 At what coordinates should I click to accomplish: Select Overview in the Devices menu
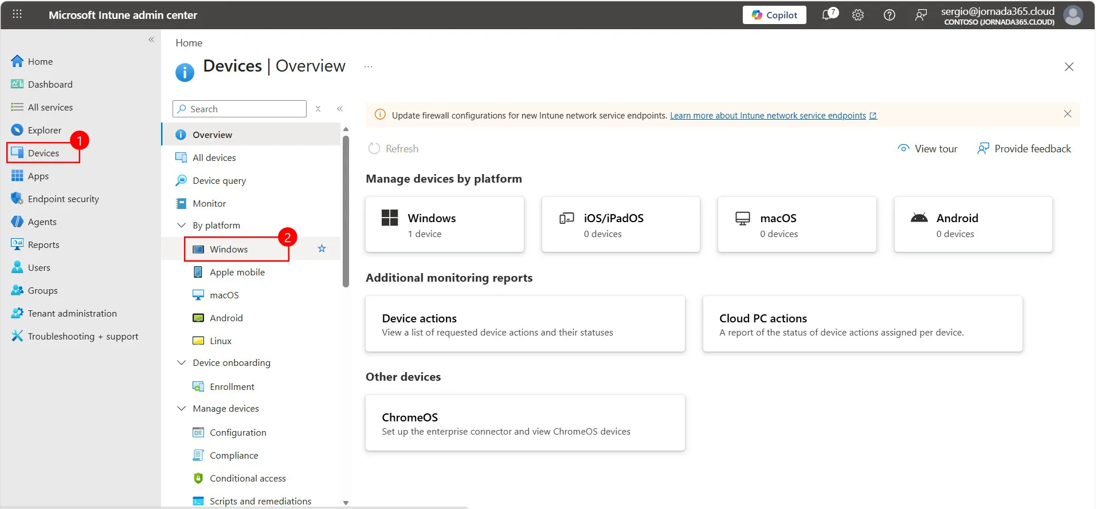point(251,135)
